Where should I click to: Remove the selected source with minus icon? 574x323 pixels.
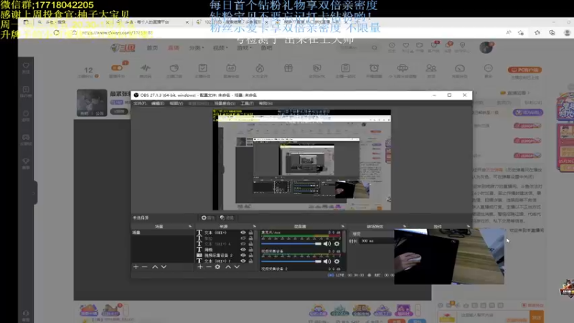pyautogui.click(x=209, y=267)
